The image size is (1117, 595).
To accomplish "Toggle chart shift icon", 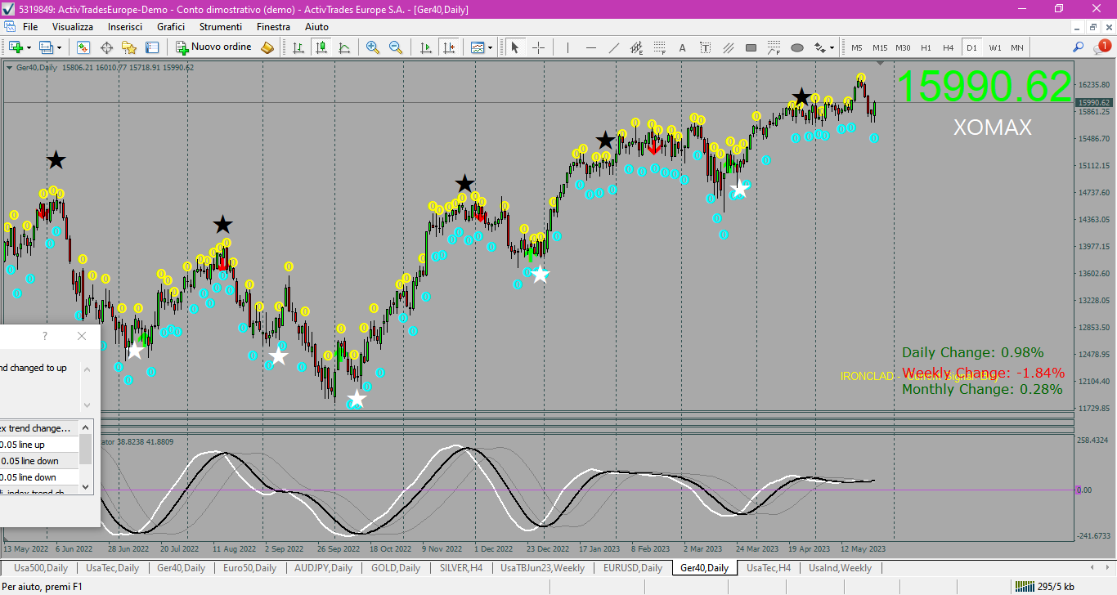I will point(448,47).
